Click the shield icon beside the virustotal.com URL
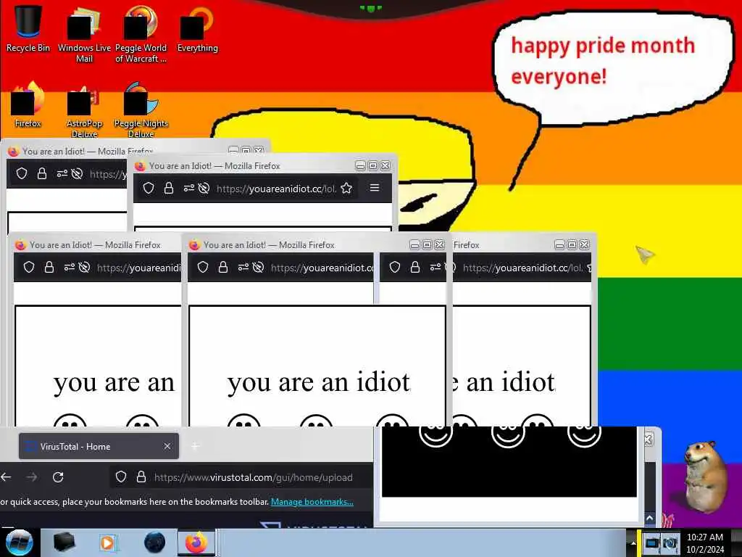This screenshot has width=742, height=557. coord(121,477)
